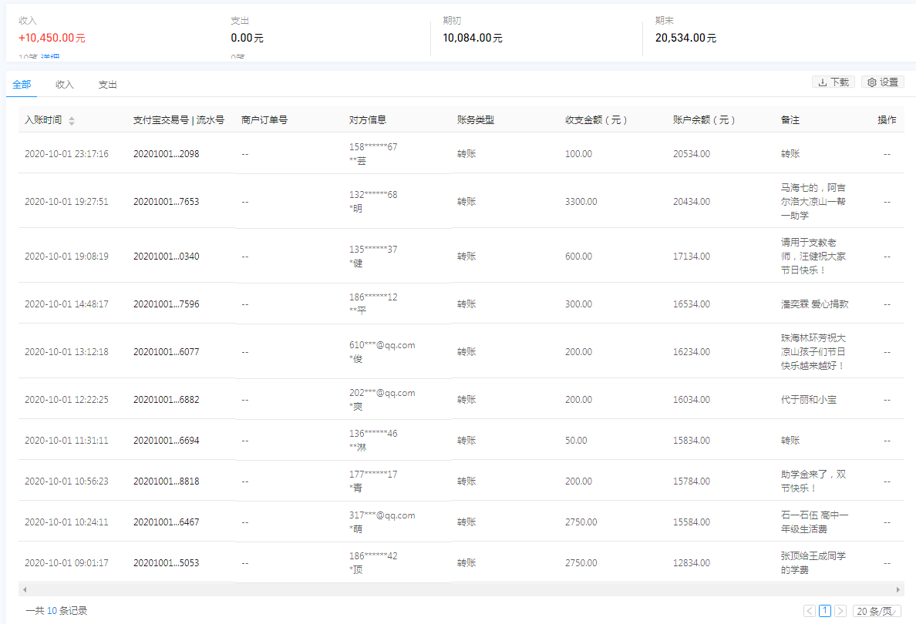Click the 设置 button
916x624 pixels.
click(884, 82)
